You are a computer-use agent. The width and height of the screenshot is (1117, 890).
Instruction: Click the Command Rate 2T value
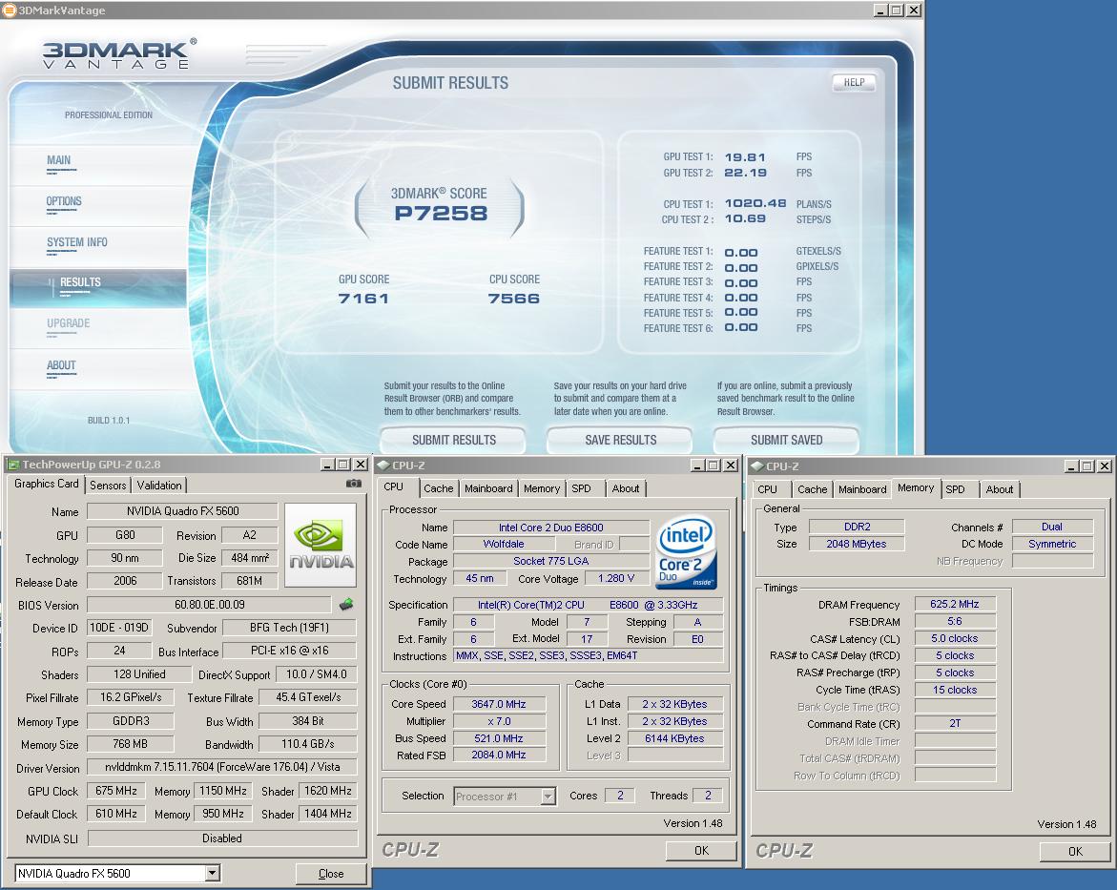pos(955,723)
